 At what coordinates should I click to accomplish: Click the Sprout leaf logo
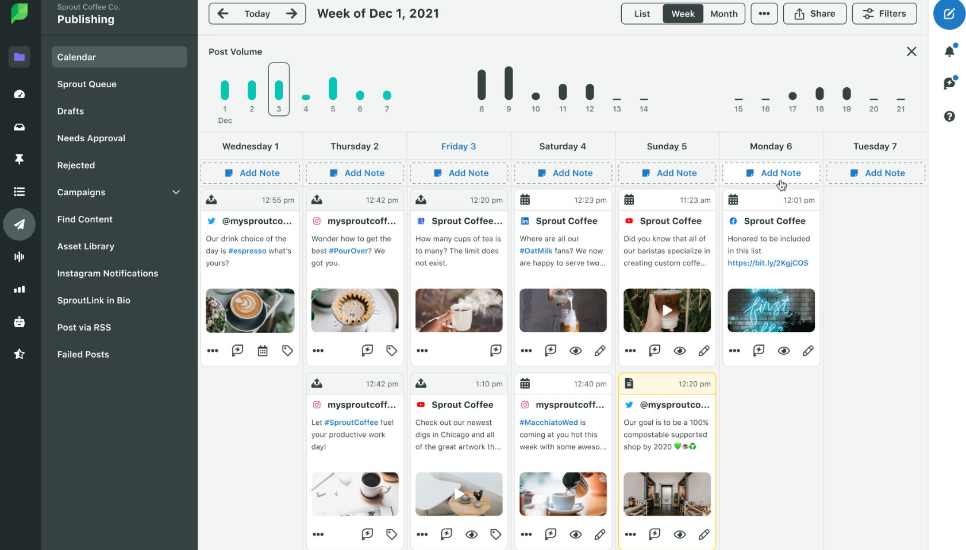click(x=19, y=13)
